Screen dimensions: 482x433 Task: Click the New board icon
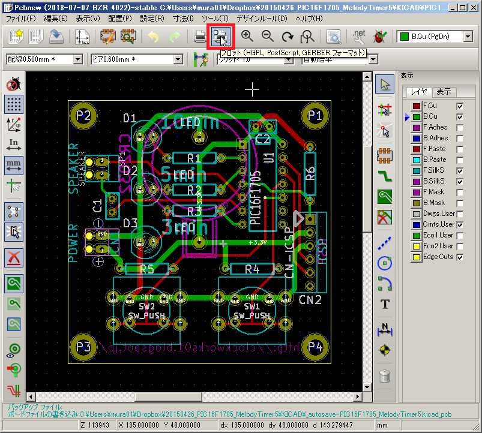[x=16, y=37]
